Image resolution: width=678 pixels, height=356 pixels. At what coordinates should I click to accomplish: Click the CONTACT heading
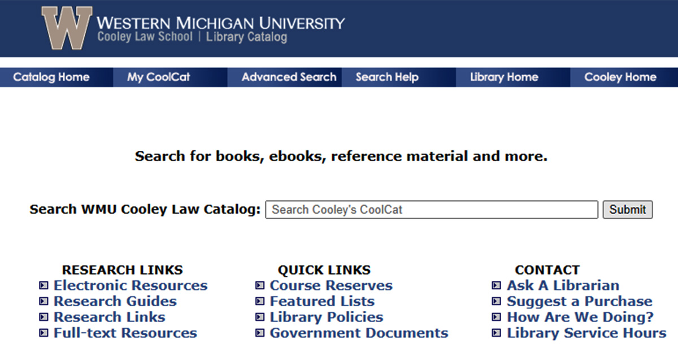coord(547,270)
